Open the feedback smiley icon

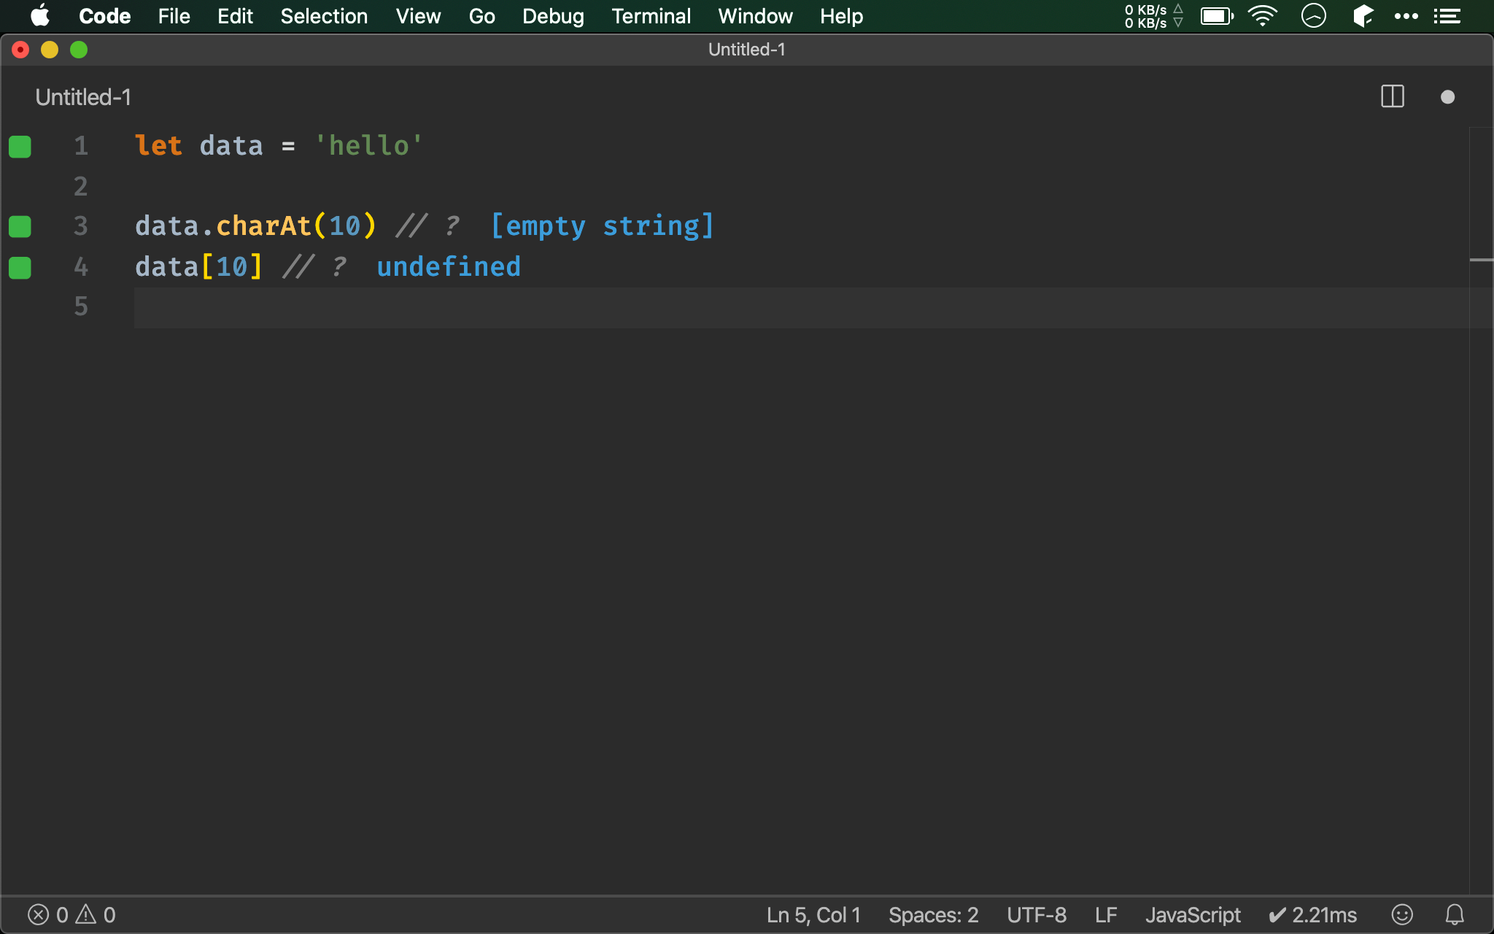click(x=1402, y=914)
